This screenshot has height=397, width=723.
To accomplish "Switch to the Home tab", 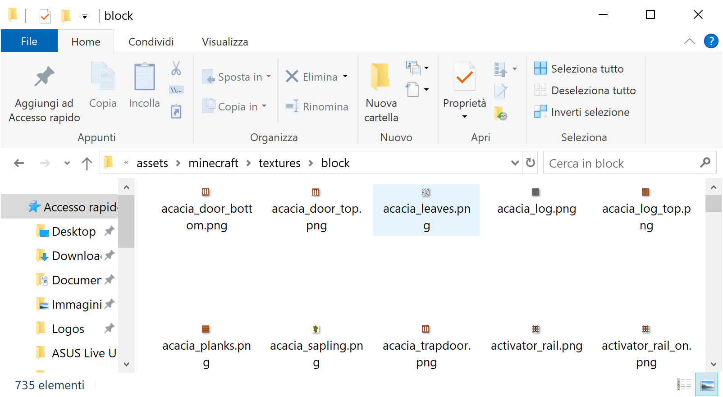I will coord(86,41).
